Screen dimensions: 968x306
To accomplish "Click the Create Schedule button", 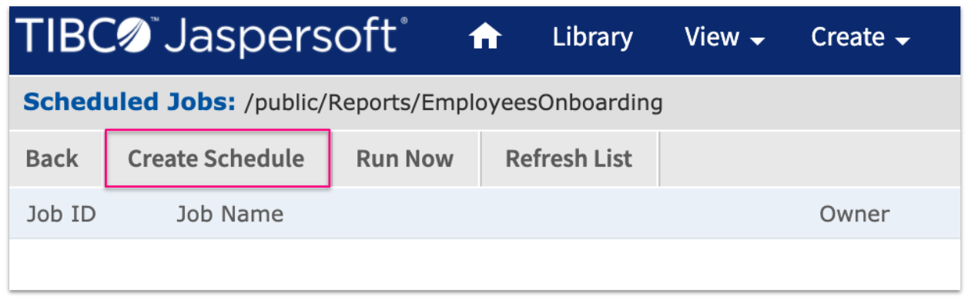I will [x=216, y=158].
